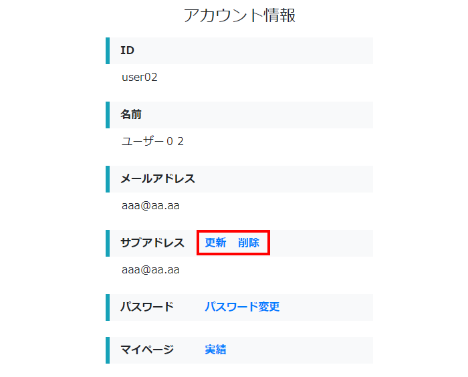Click the メールアドレス section heading

tap(158, 179)
